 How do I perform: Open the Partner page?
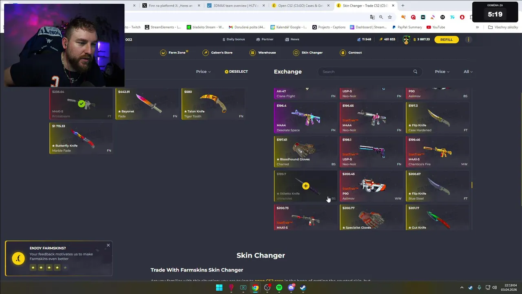click(x=265, y=39)
